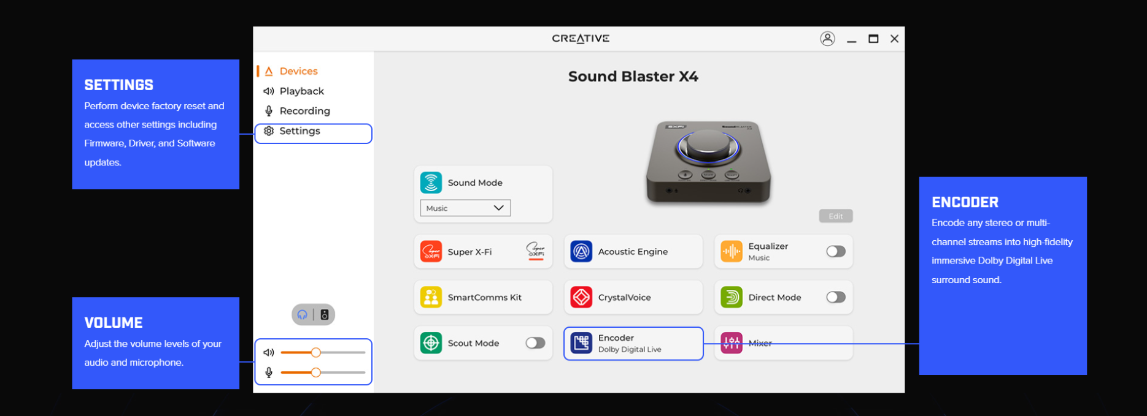This screenshot has width=1147, height=416.
Task: Click the Encoder Dolby Digital Live icon
Action: [581, 343]
